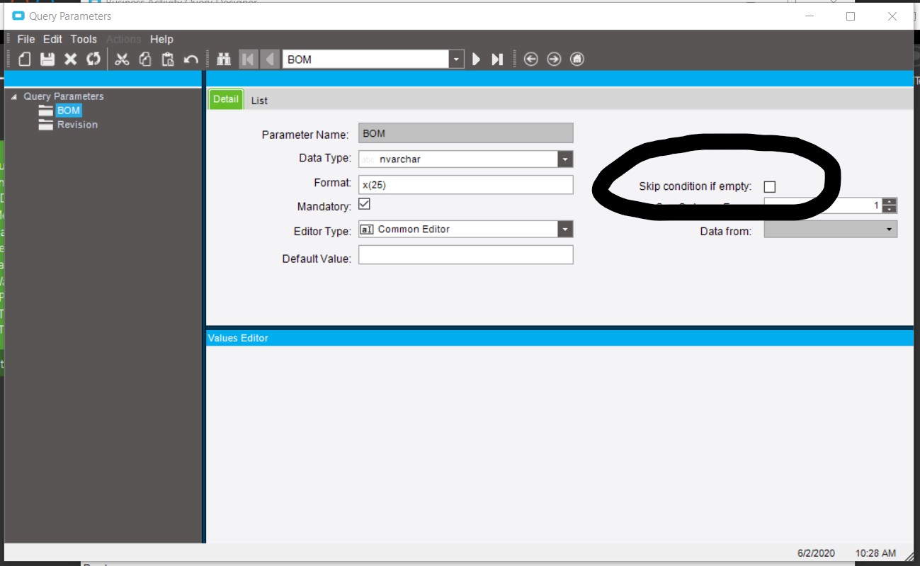
Task: Go to next record arrow icon
Action: 477,60
